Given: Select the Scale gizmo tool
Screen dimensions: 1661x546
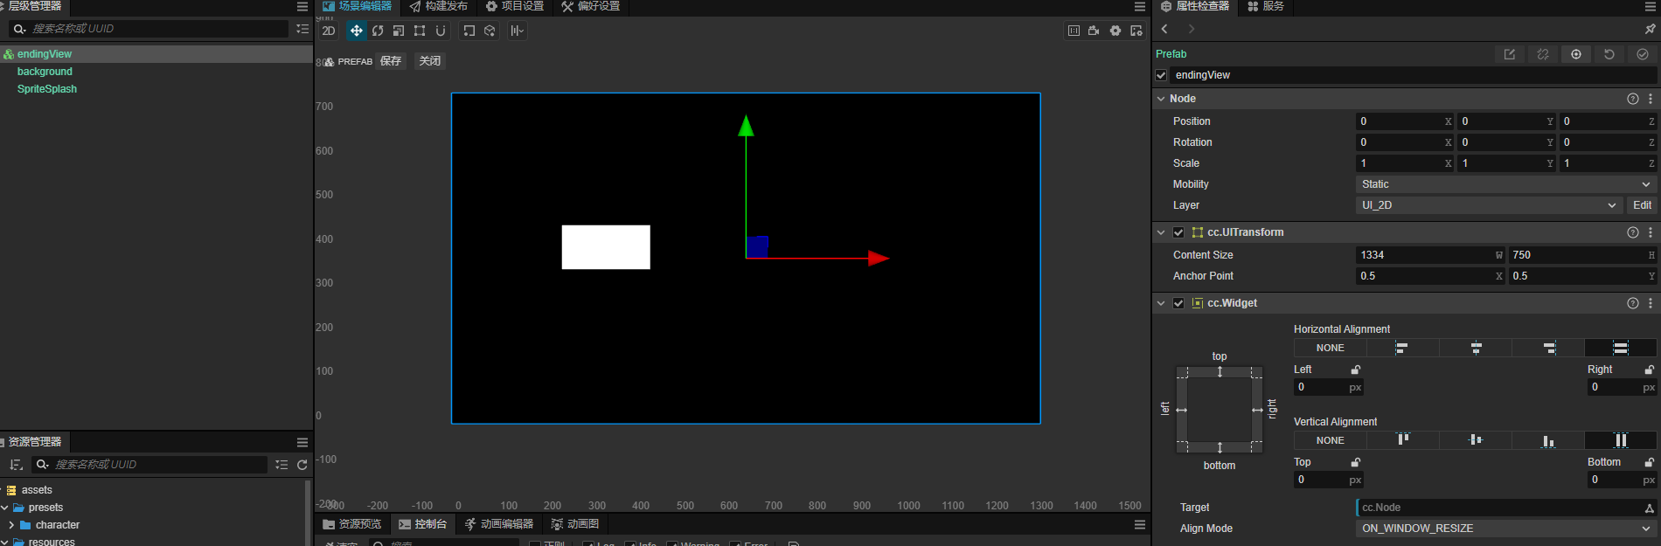Looking at the screenshot, I should coord(399,31).
